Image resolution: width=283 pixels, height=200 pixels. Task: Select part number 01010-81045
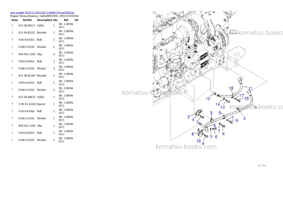[x=26, y=111]
